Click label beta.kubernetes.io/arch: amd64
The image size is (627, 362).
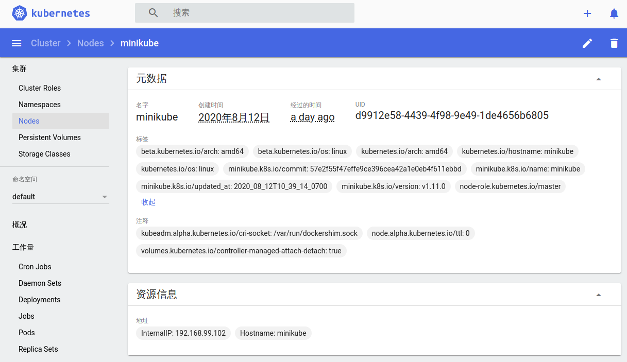coord(193,151)
